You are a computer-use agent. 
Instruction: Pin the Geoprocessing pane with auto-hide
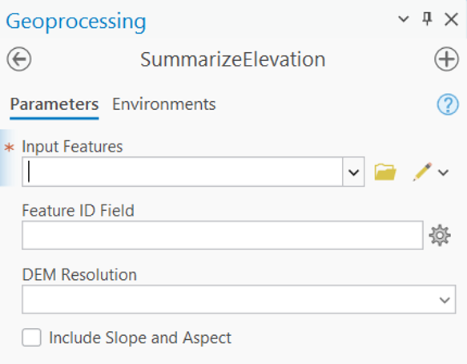tap(427, 19)
